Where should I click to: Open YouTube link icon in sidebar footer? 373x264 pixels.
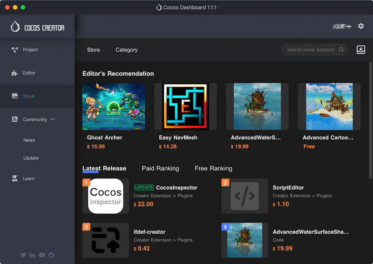(x=42, y=255)
